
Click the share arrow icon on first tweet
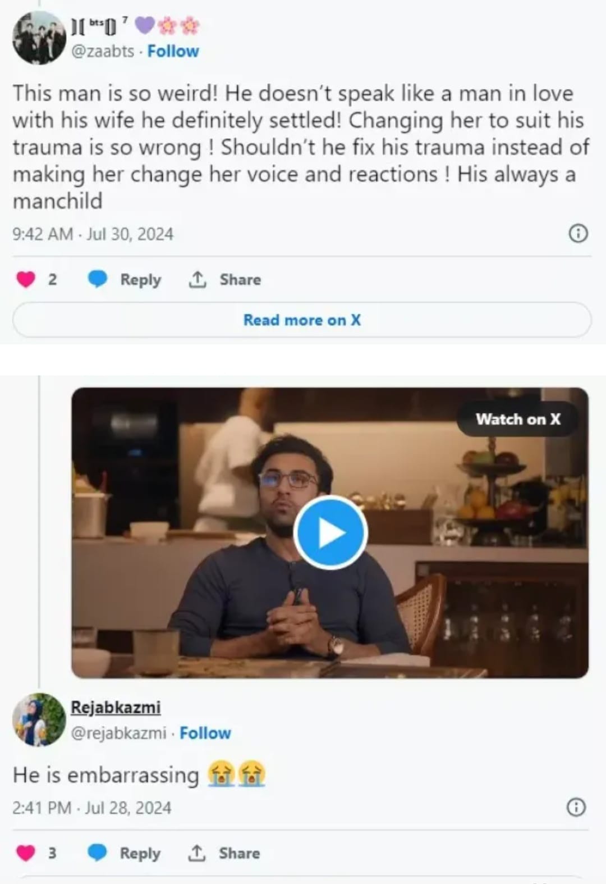197,279
